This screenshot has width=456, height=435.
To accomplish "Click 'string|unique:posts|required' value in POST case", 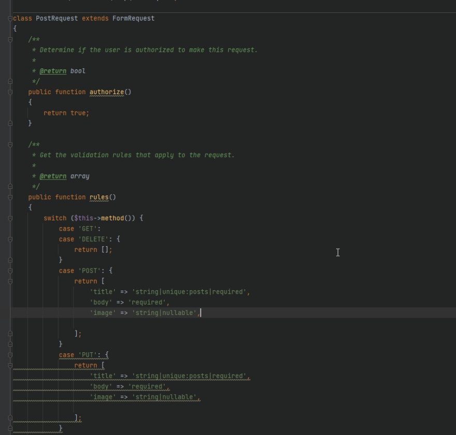I will [x=189, y=292].
